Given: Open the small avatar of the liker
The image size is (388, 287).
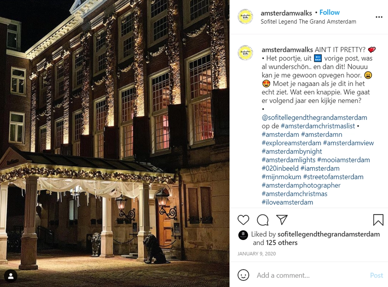Looking at the screenshot, I should pyautogui.click(x=243, y=235).
